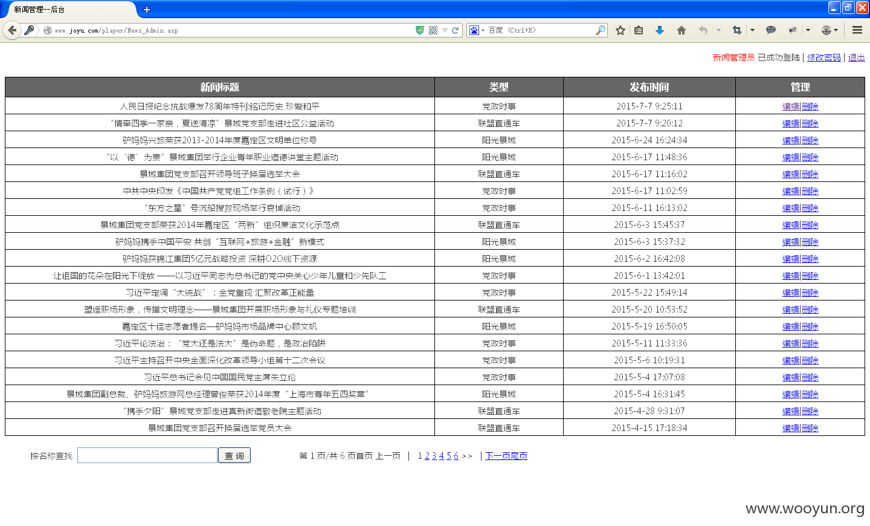The height and width of the screenshot is (526, 870).
Task: Click 删除 for the 2015-6-3 15:37:32 row
Action: click(810, 242)
